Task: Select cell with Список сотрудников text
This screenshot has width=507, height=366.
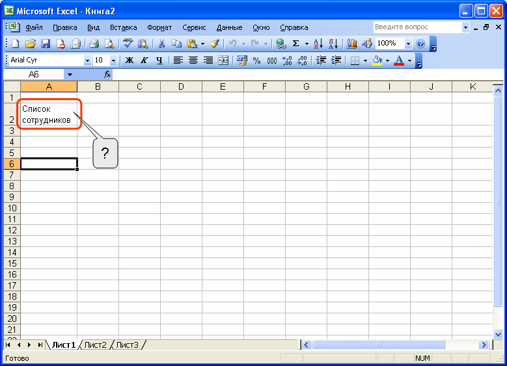Action: point(49,114)
